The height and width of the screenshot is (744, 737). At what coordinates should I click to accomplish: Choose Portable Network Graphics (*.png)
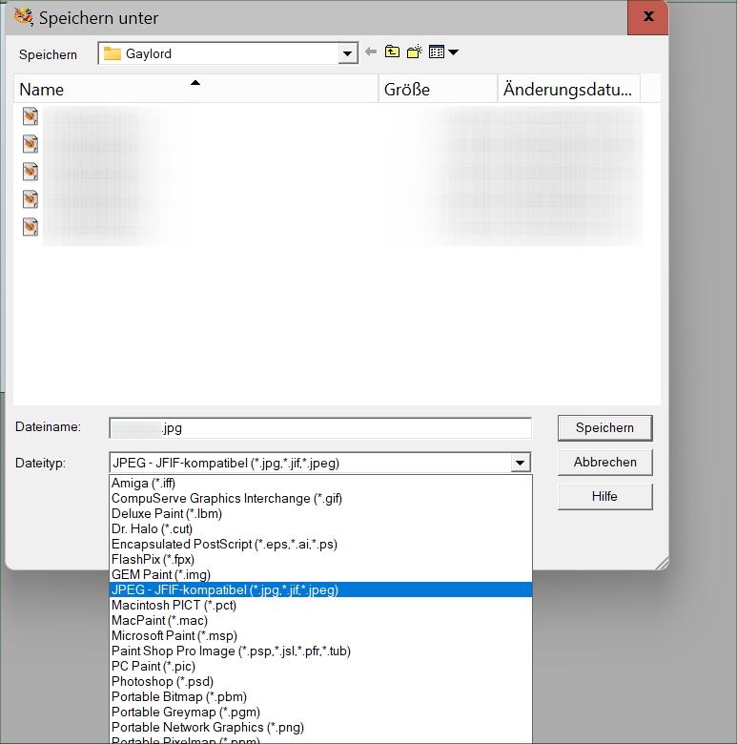[320, 727]
